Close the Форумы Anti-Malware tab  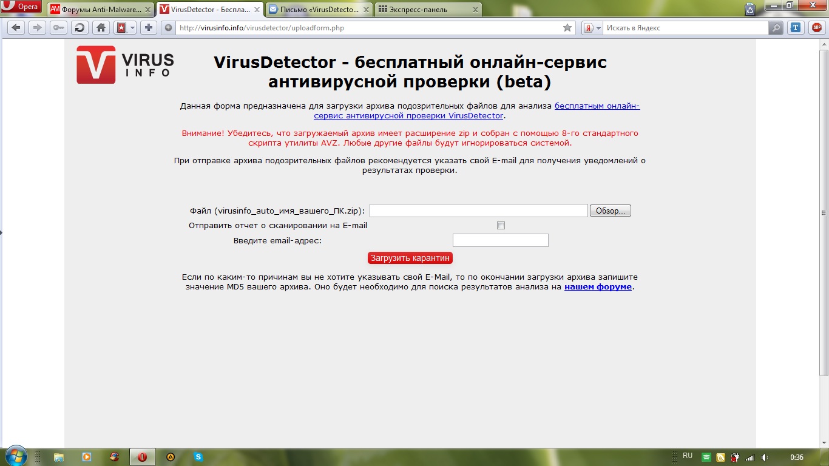point(147,10)
